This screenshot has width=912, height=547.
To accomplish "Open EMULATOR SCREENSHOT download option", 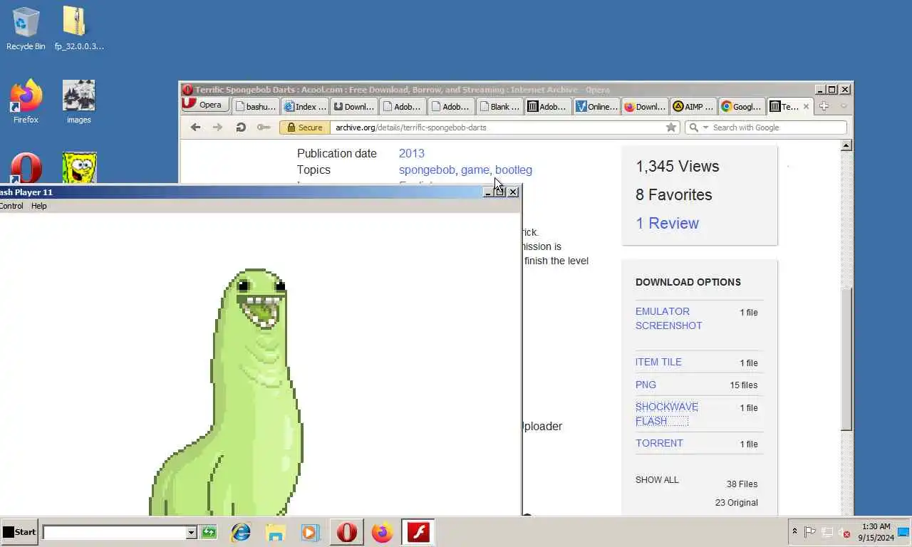I will click(669, 318).
